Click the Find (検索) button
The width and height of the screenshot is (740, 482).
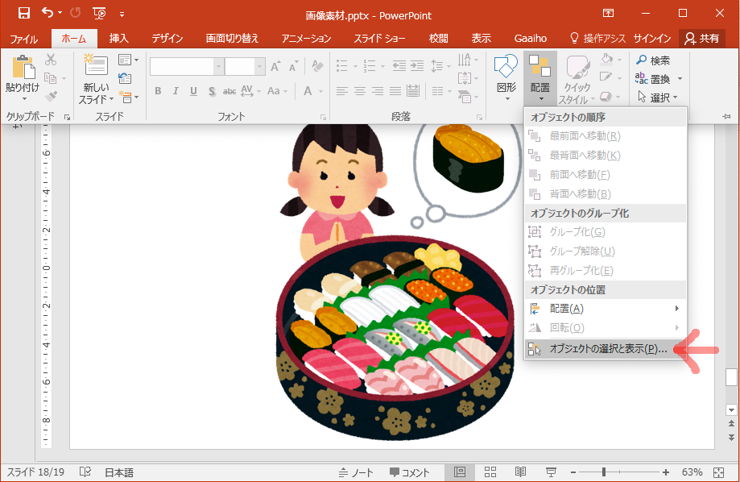652,60
